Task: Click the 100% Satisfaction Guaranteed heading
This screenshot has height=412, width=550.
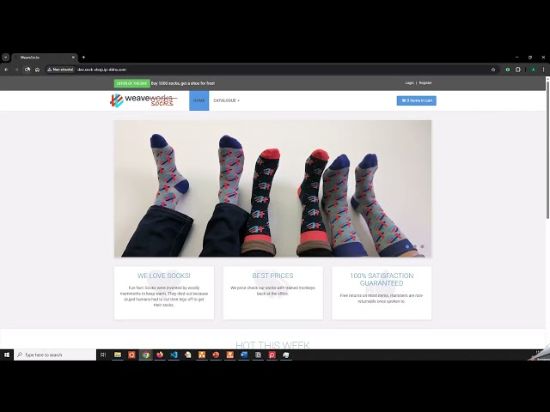Action: 382,280
